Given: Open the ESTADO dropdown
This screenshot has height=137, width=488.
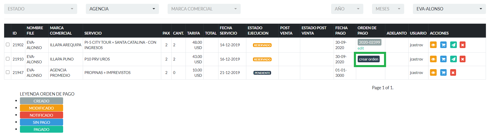Looking at the screenshot, I should [40, 9].
